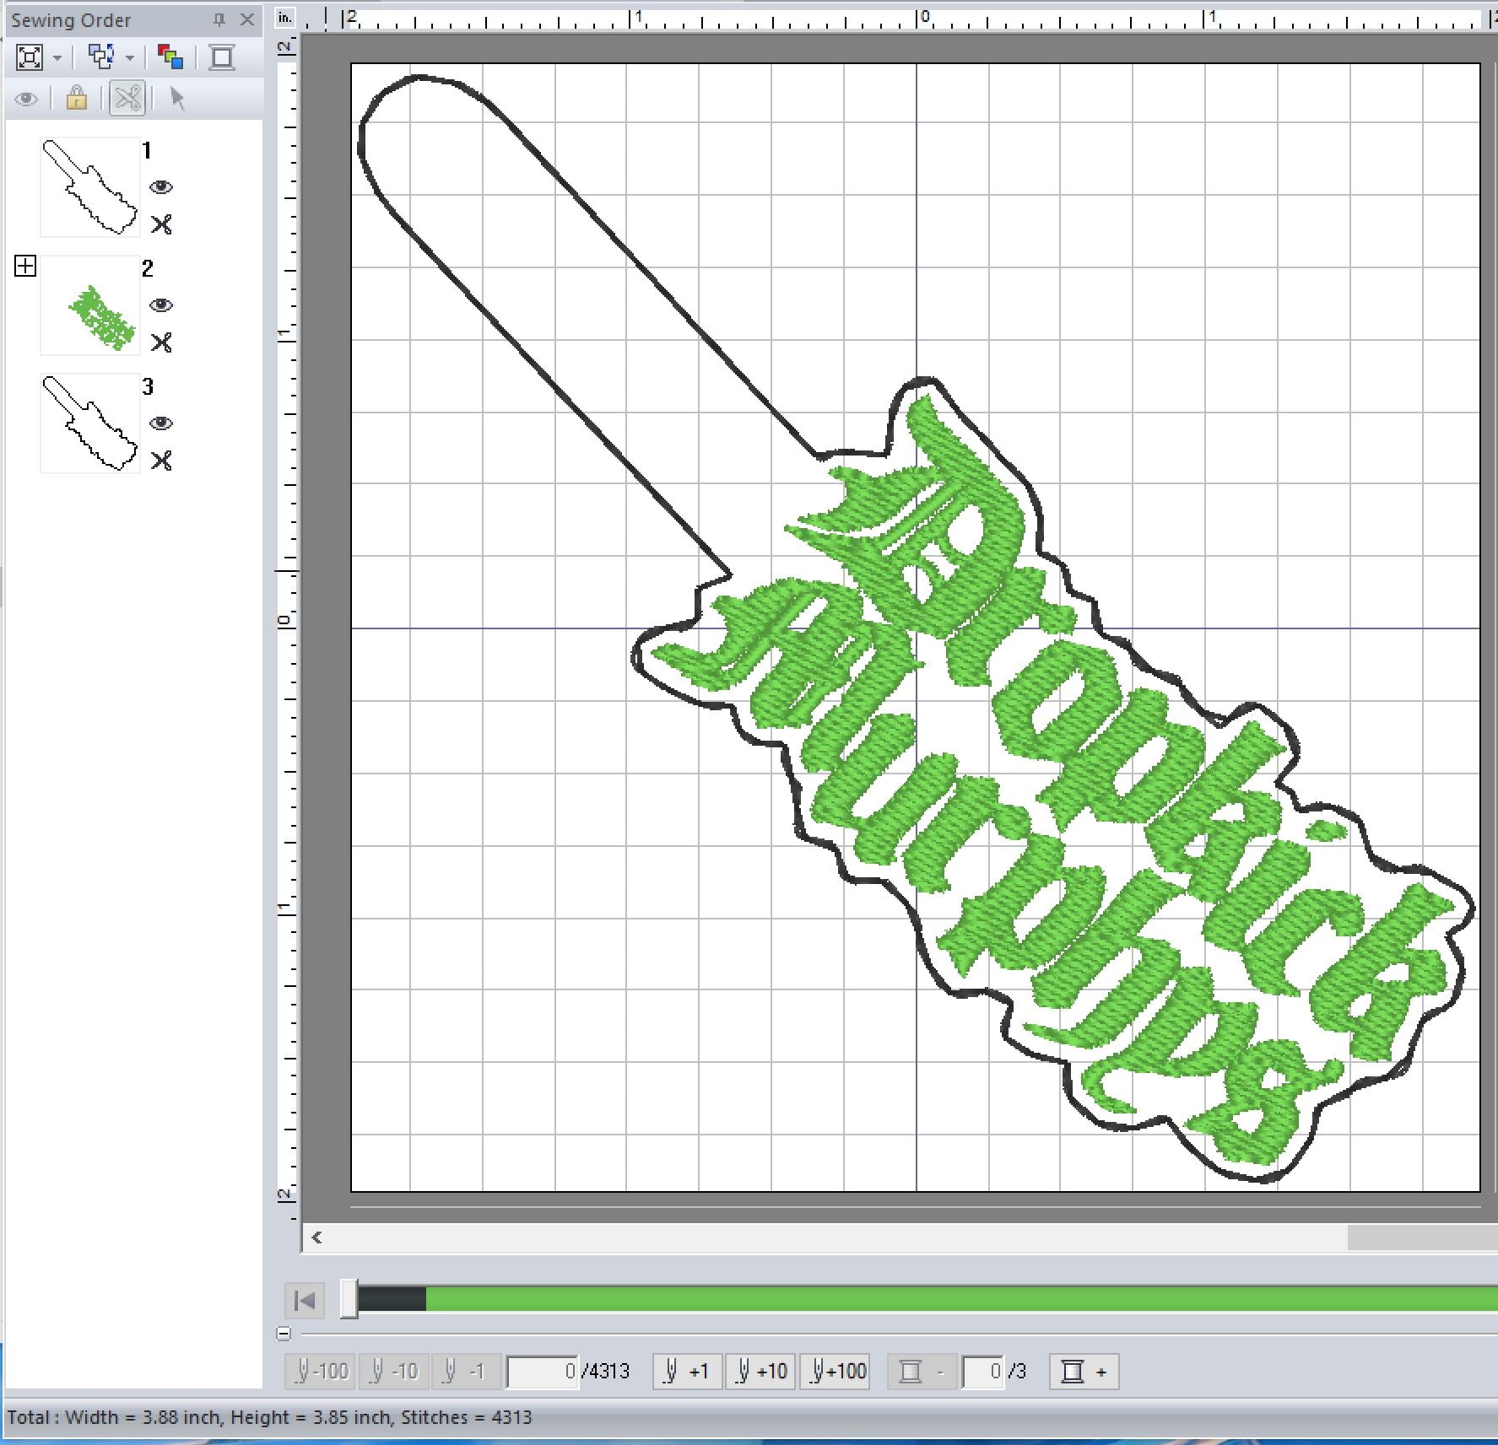Collapse the simulator controls with minus box
This screenshot has width=1498, height=1445.
[284, 1334]
